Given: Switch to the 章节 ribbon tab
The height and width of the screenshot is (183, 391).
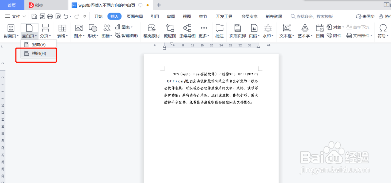Looking at the screenshot, I should click(x=203, y=17).
